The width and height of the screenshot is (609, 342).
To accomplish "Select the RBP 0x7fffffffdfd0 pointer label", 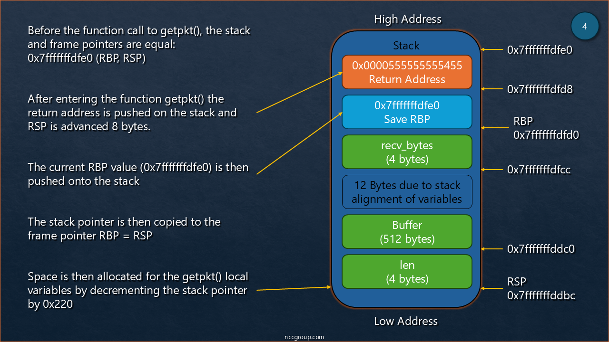I will pyautogui.click(x=546, y=128).
